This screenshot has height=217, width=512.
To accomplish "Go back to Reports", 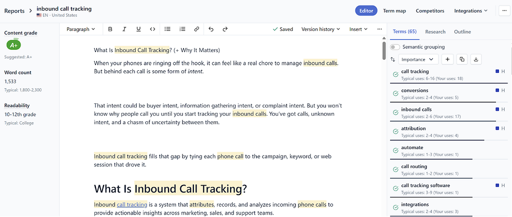I will (x=14, y=11).
